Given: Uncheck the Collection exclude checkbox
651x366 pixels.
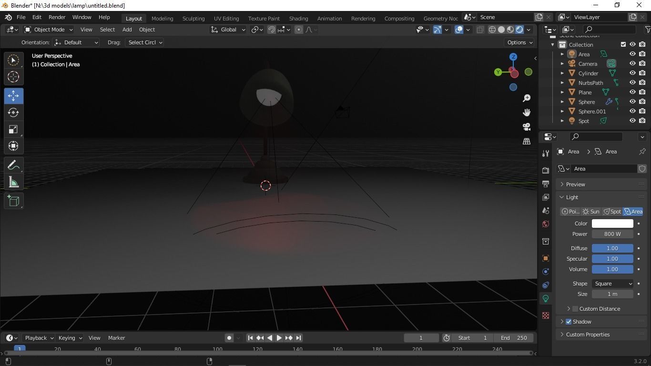Looking at the screenshot, I should coord(623,44).
